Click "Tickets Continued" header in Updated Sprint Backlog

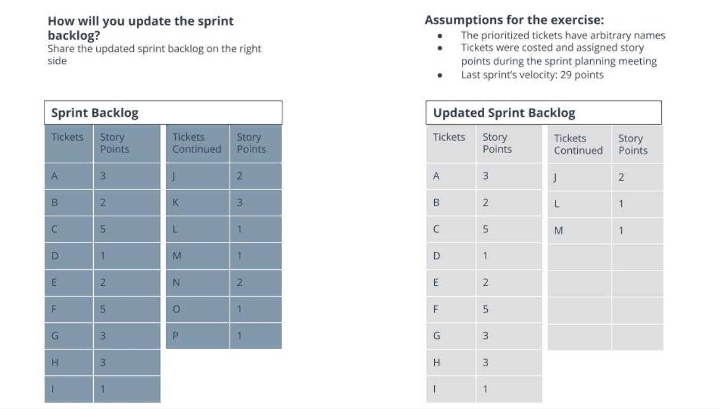[x=578, y=144]
